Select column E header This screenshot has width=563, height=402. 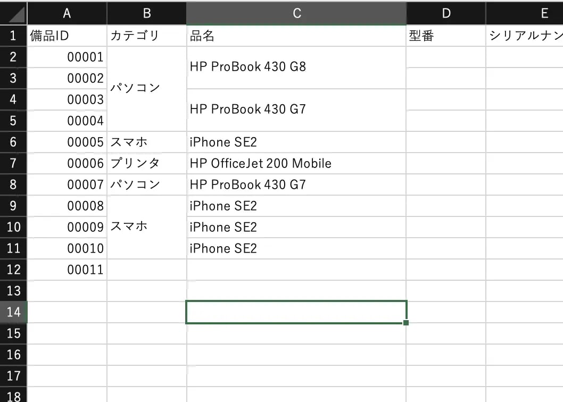click(525, 13)
